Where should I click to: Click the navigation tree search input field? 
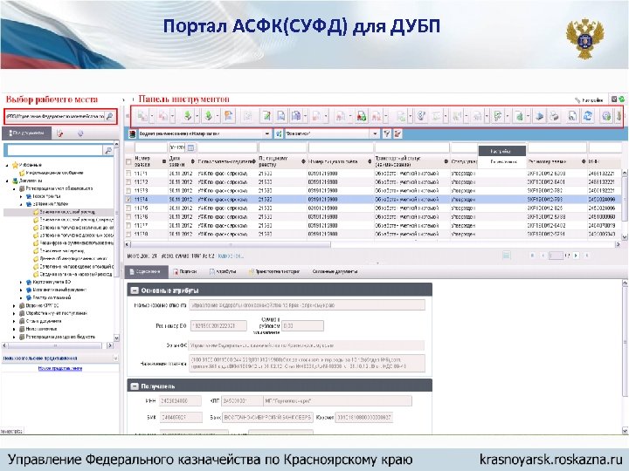coord(54,150)
